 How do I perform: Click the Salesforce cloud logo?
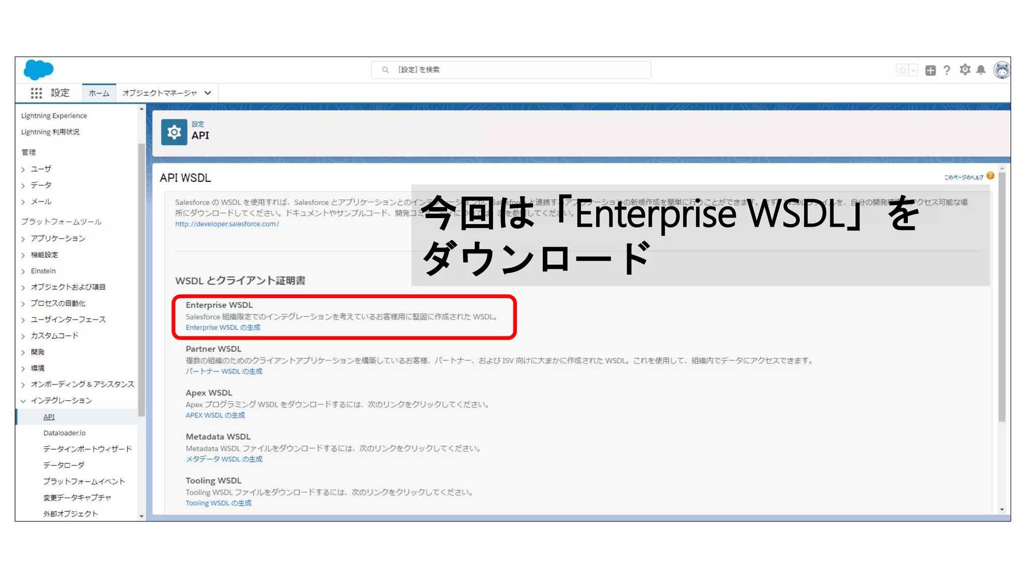pos(38,69)
